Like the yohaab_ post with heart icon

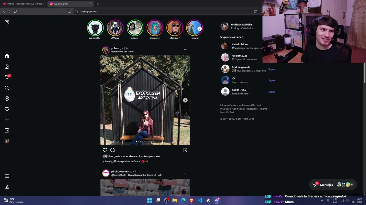tap(105, 150)
